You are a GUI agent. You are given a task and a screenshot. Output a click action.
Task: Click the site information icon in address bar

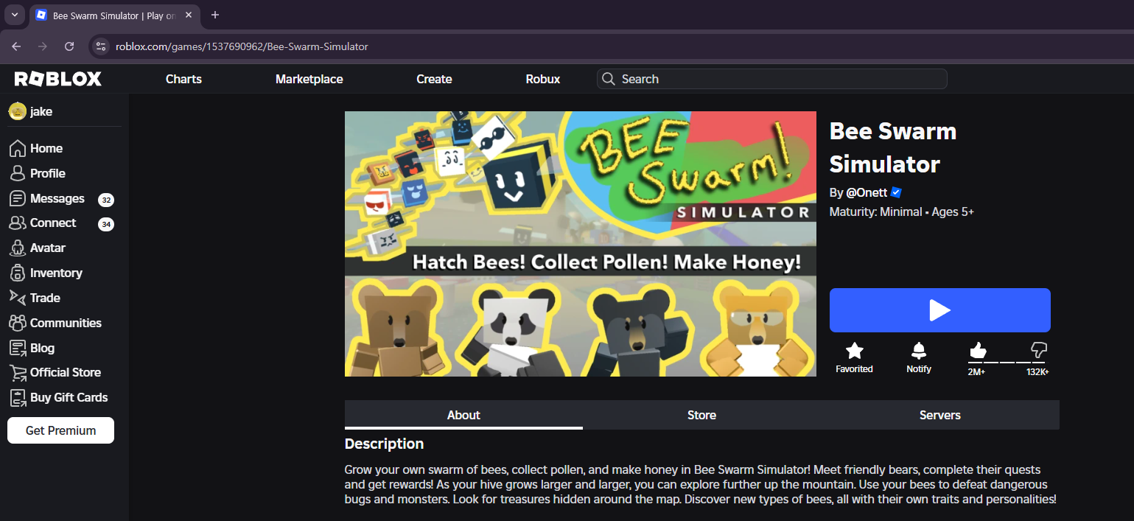101,46
